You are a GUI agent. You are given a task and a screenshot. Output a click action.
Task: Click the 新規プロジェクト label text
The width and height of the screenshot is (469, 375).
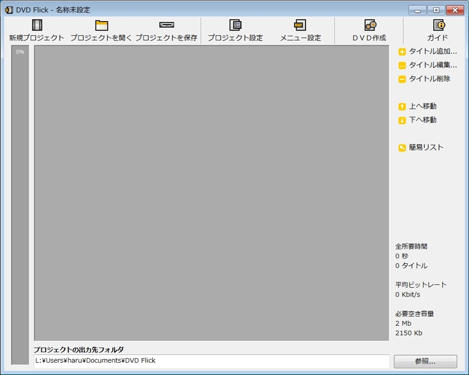(37, 38)
